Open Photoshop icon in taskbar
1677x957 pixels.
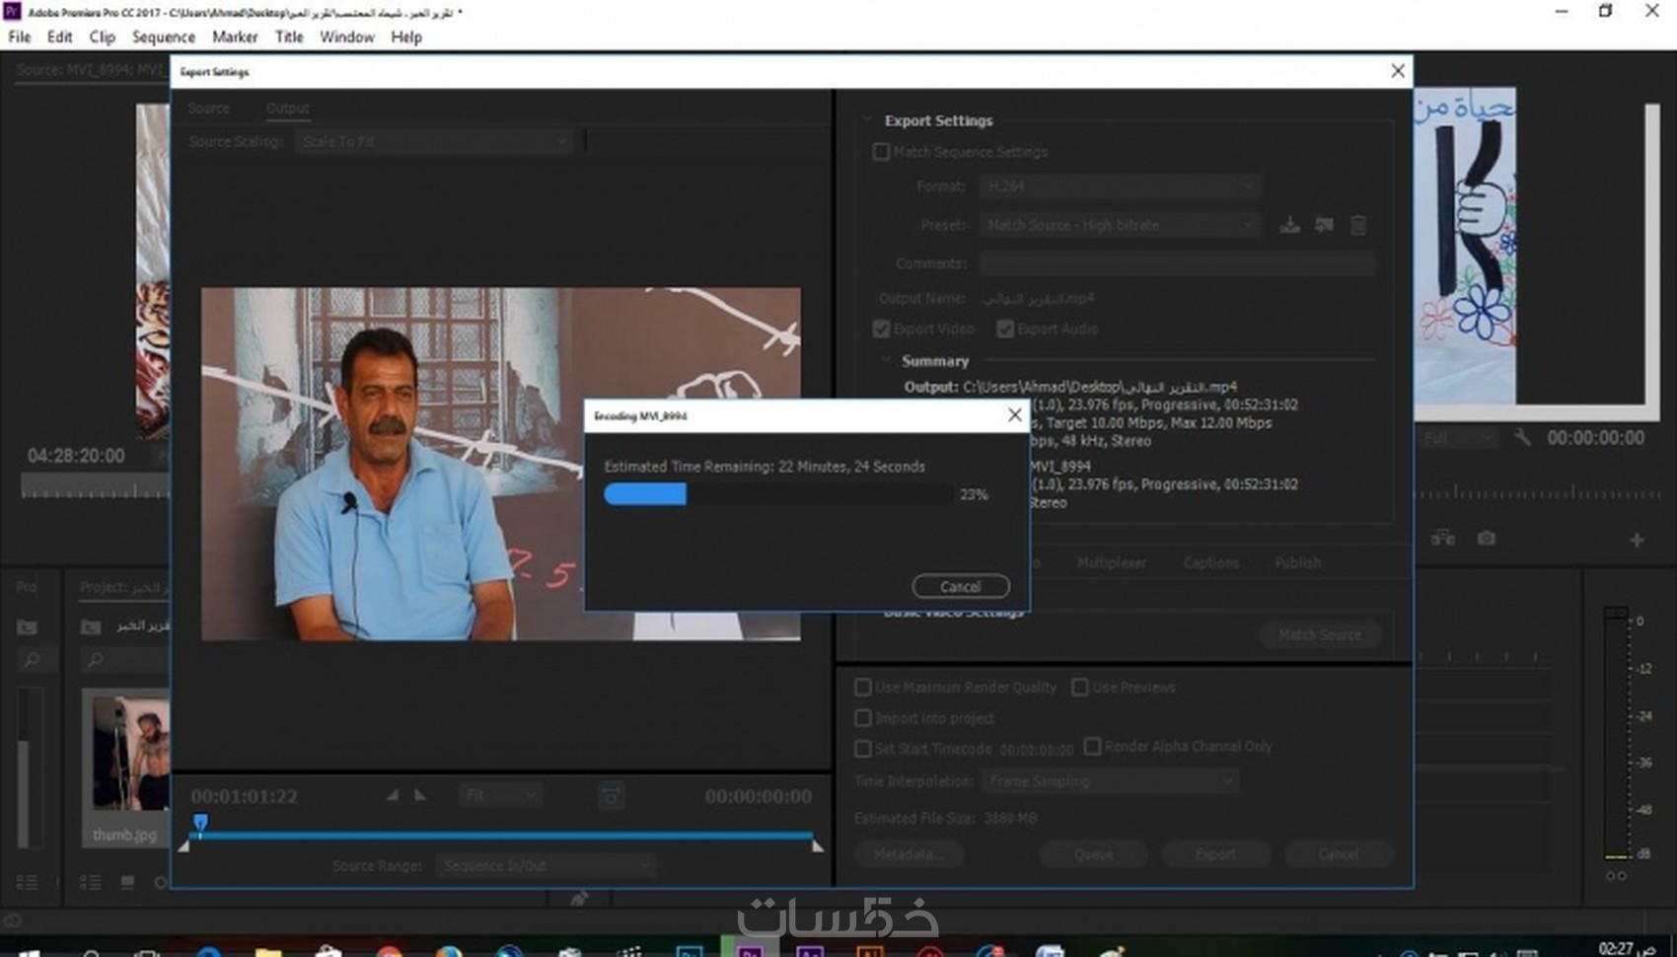coord(690,951)
